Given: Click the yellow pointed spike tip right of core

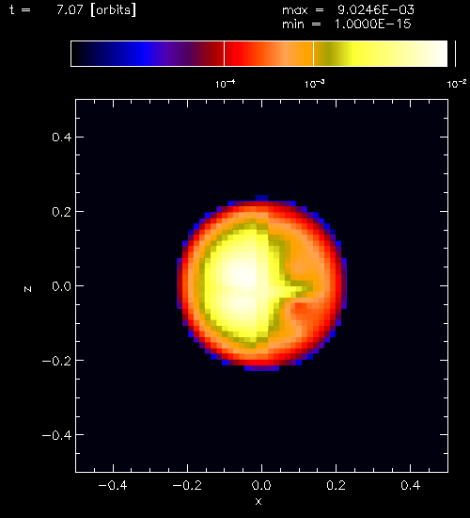Looking at the screenshot, I should pyautogui.click(x=305, y=286).
